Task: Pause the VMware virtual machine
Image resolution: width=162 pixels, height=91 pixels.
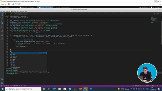Action: click(9, 4)
